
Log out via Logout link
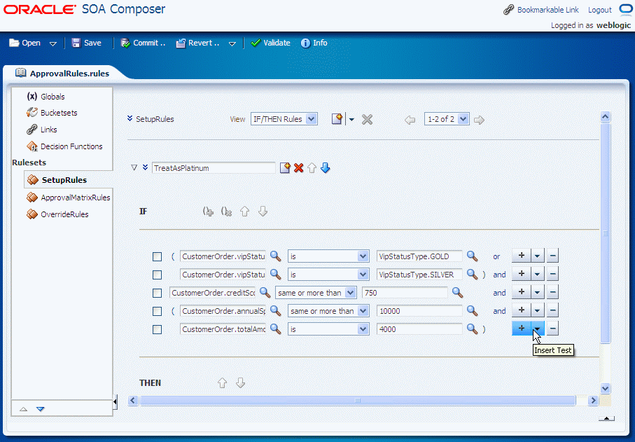coord(600,10)
